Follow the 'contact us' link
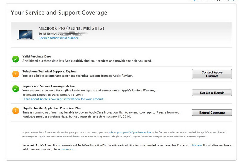This screenshot has height=162, width=239. click(67, 149)
